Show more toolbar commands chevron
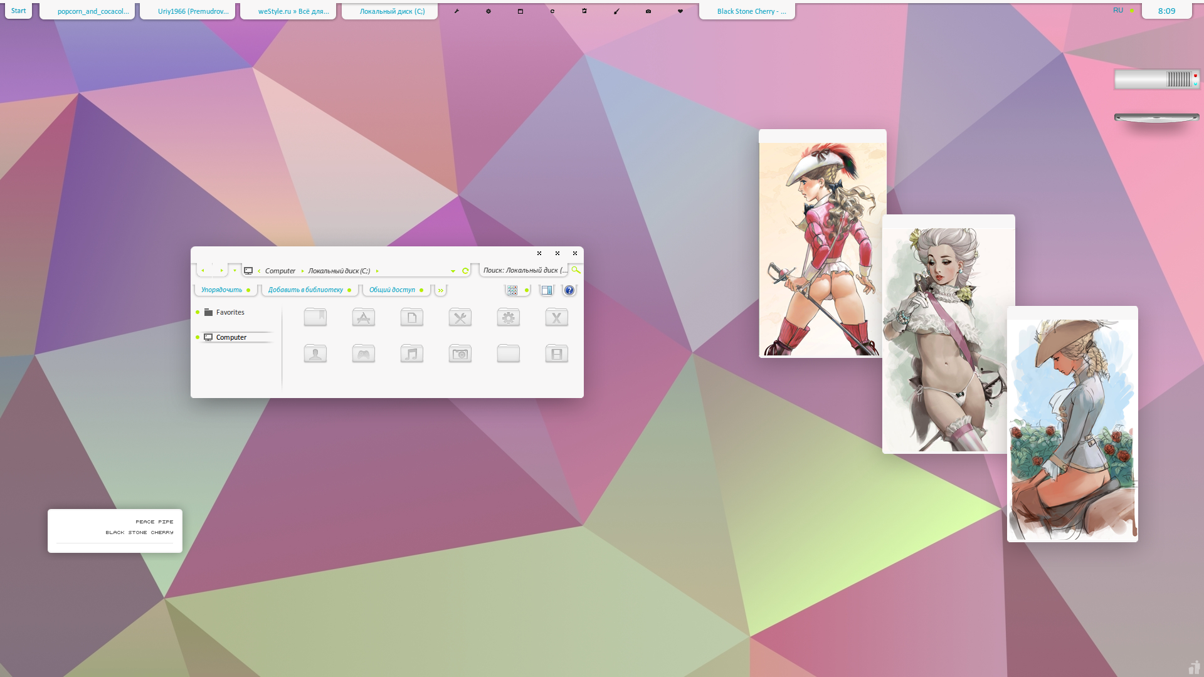The image size is (1204, 677). [441, 290]
